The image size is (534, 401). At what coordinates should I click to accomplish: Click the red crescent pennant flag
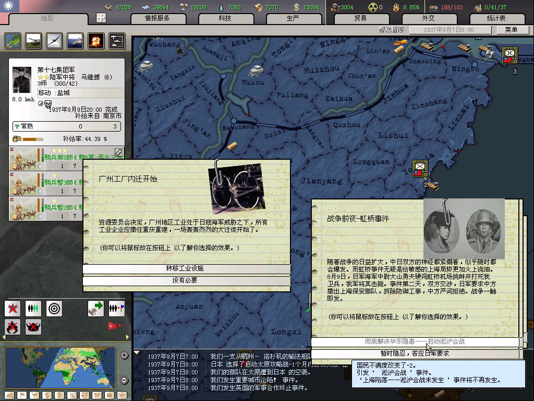(114, 326)
